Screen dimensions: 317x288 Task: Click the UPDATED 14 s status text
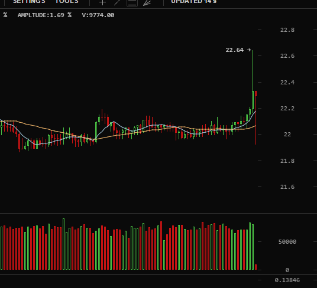click(x=193, y=2)
